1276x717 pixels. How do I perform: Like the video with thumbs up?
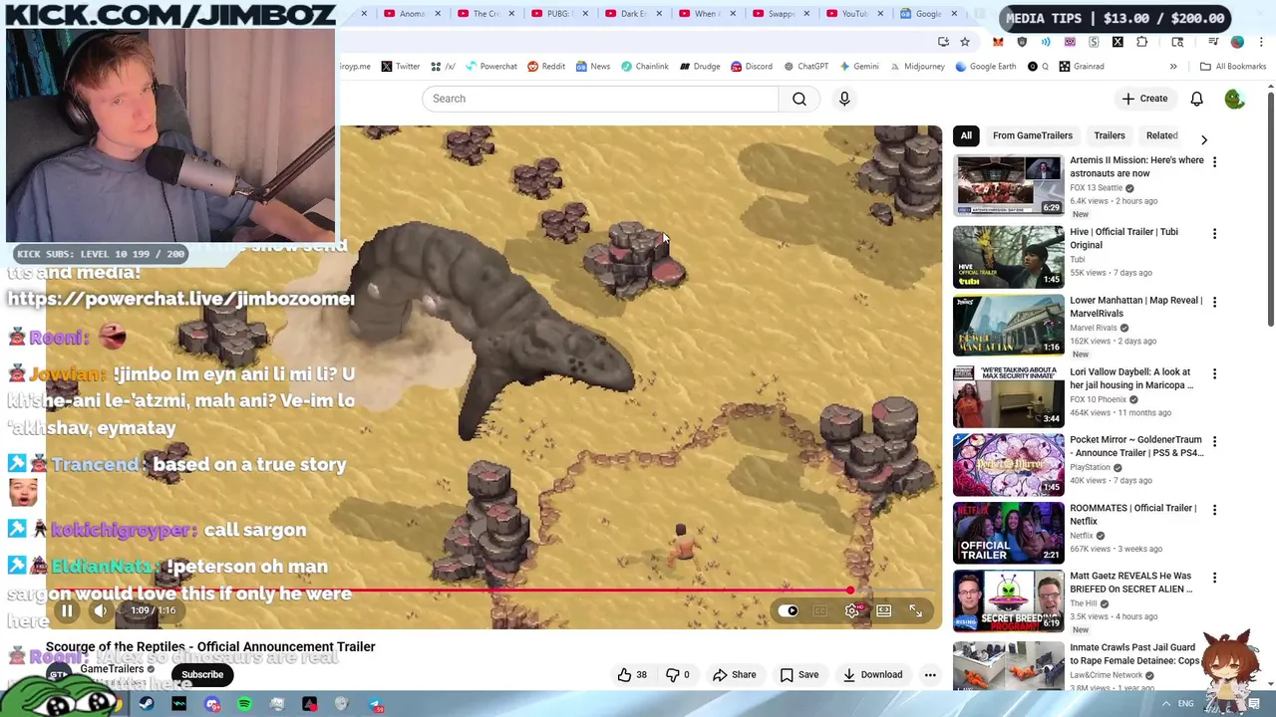pos(632,675)
